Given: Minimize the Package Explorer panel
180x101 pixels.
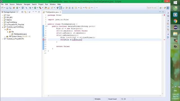Looking at the screenshot, I should (36, 12).
